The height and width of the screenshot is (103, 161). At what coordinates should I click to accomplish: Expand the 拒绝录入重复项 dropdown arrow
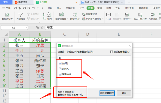tap(102, 19)
